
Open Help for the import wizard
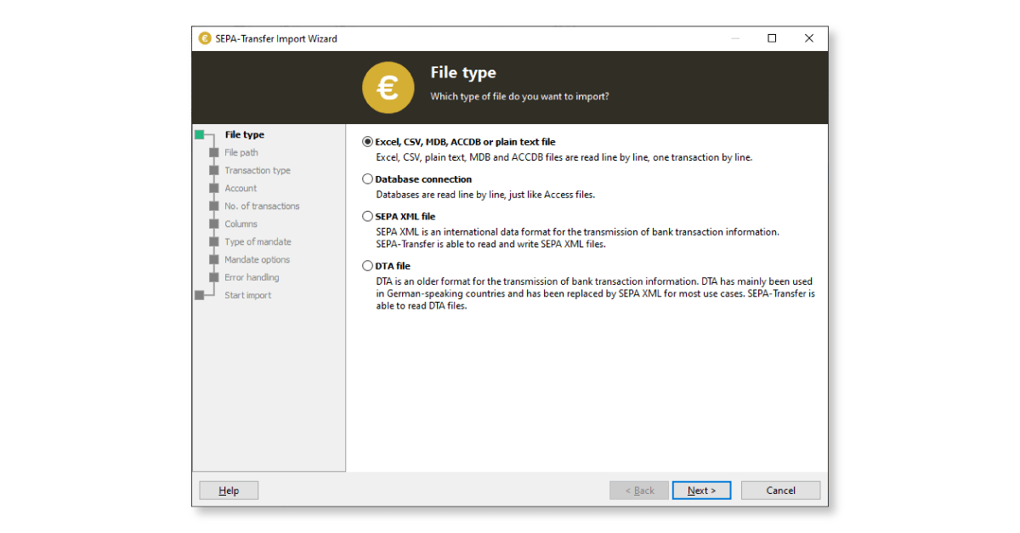229,490
